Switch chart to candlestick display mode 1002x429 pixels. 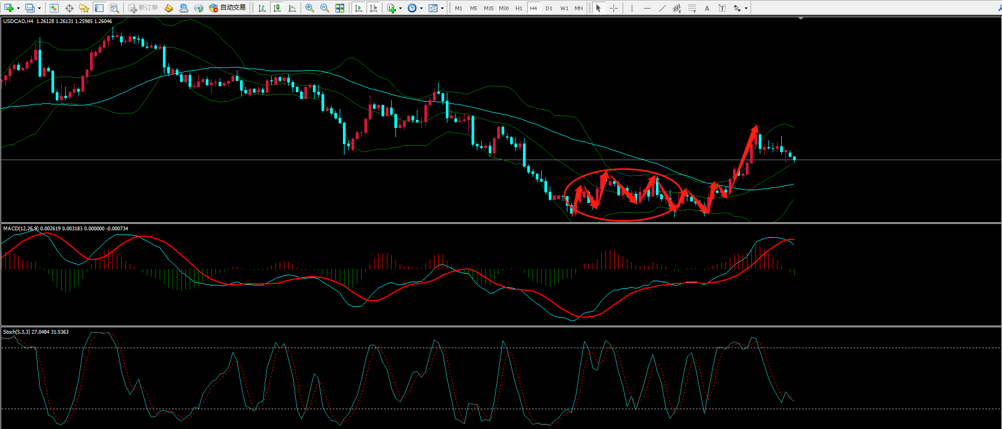(277, 8)
